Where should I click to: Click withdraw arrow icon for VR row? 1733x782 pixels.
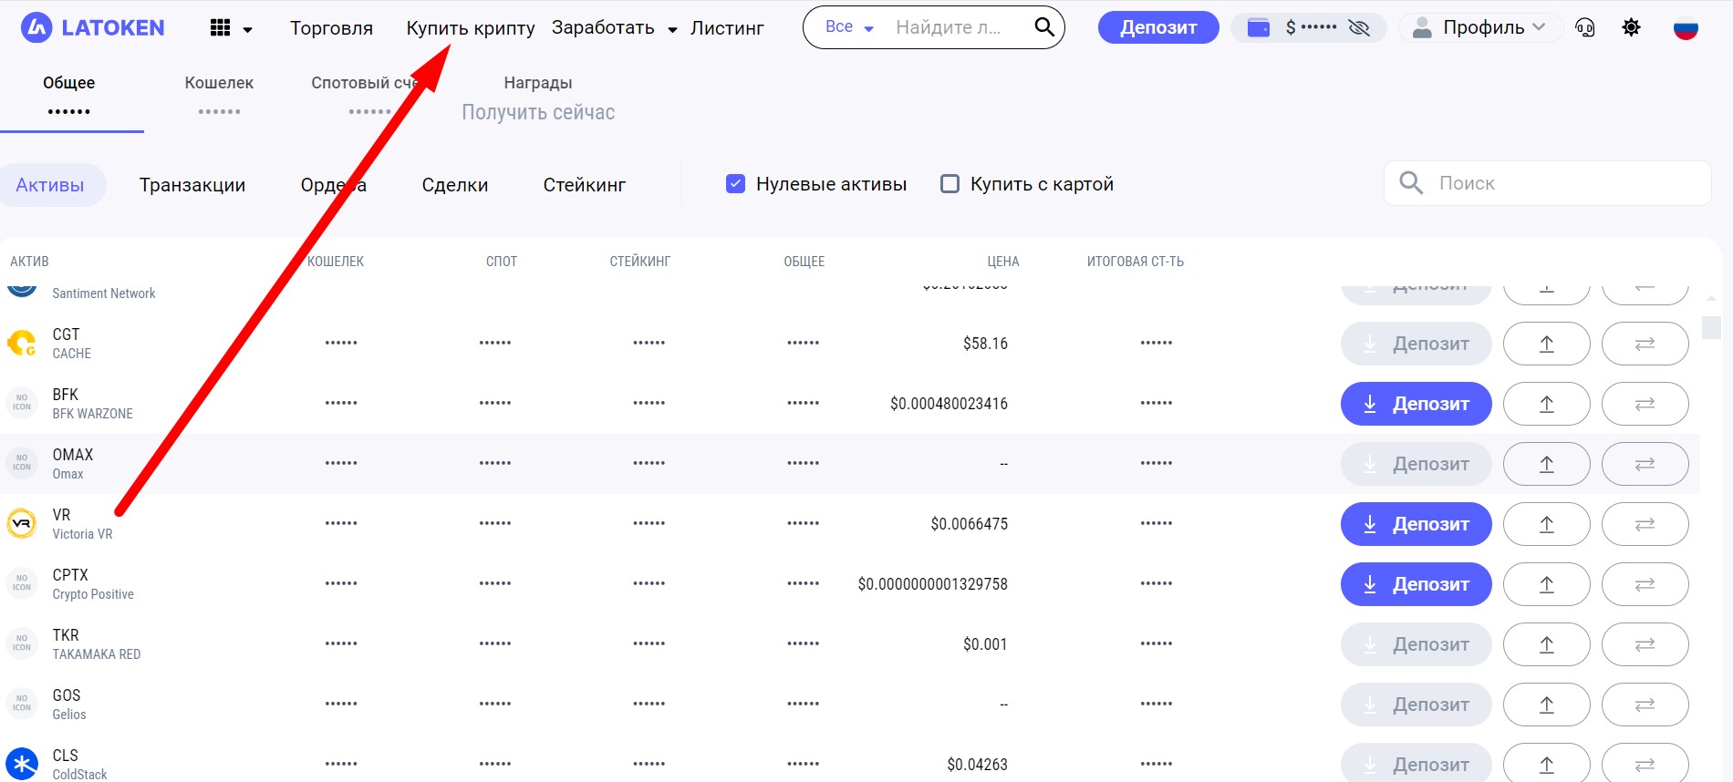(x=1547, y=524)
